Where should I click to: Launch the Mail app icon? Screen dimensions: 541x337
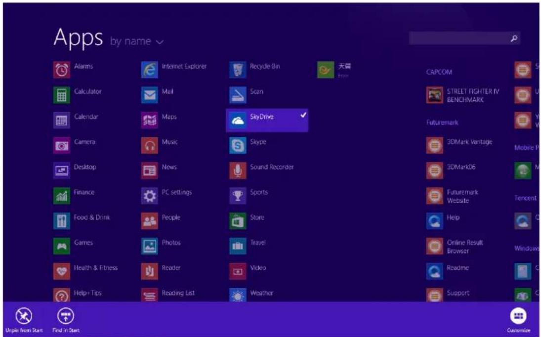(149, 95)
